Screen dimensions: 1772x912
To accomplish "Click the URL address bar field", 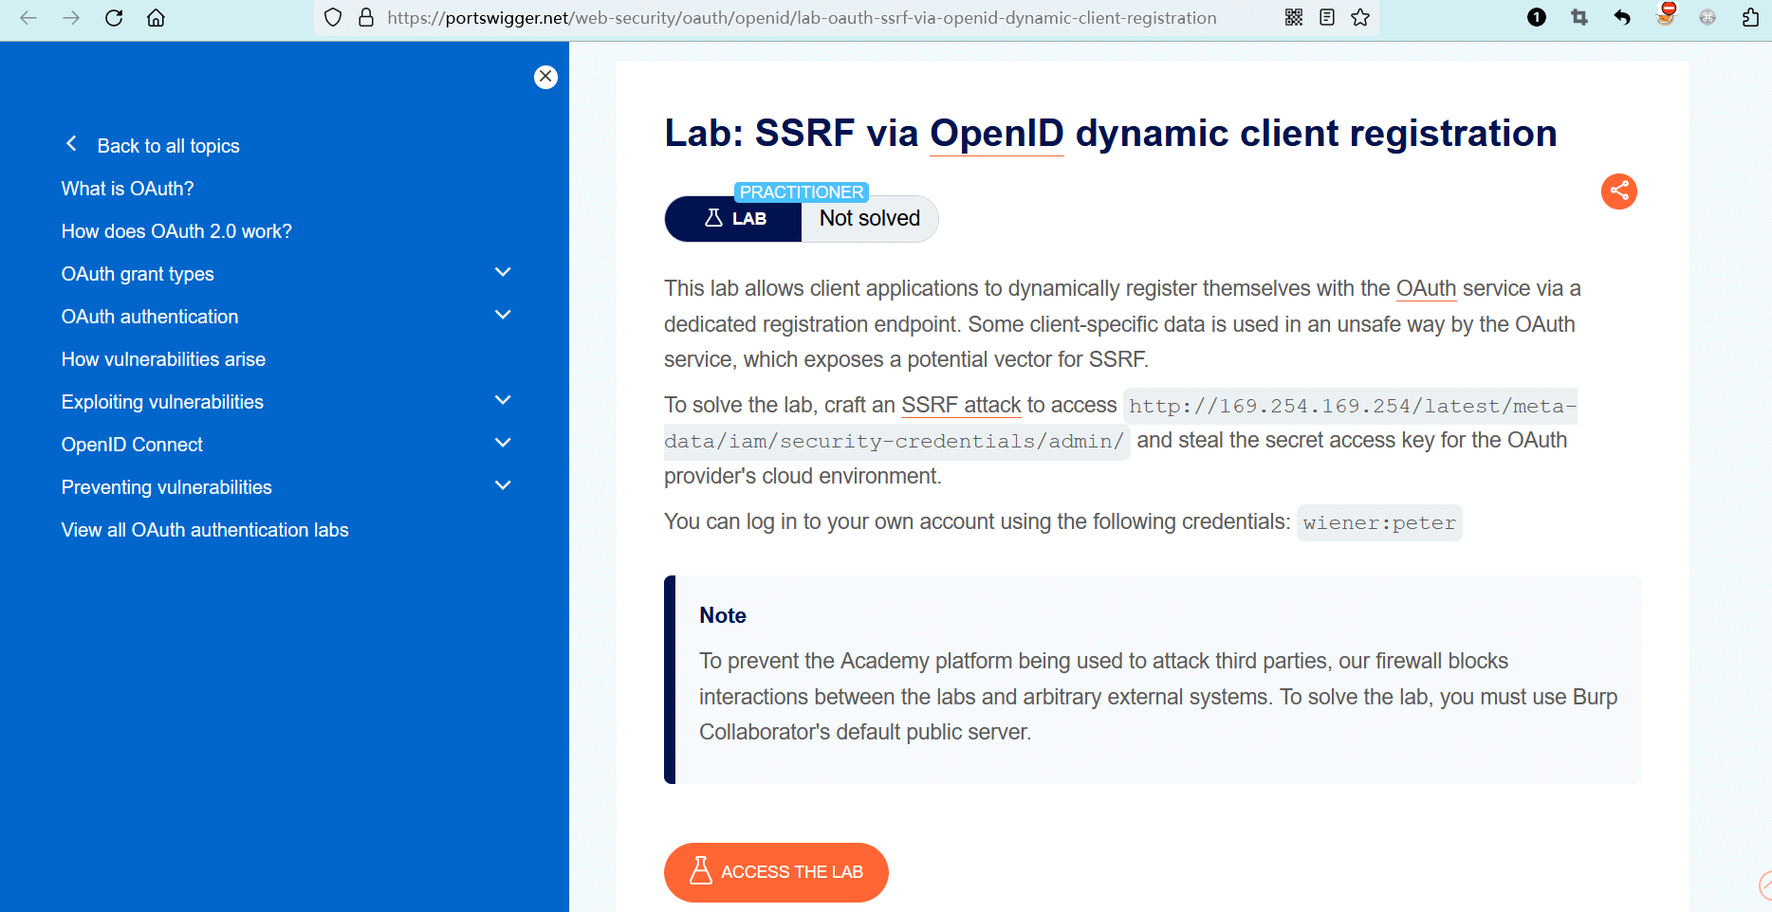I will click(802, 18).
